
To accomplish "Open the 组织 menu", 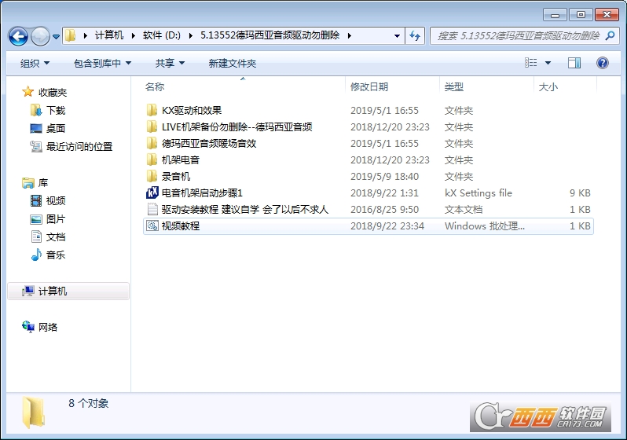I will tap(35, 63).
